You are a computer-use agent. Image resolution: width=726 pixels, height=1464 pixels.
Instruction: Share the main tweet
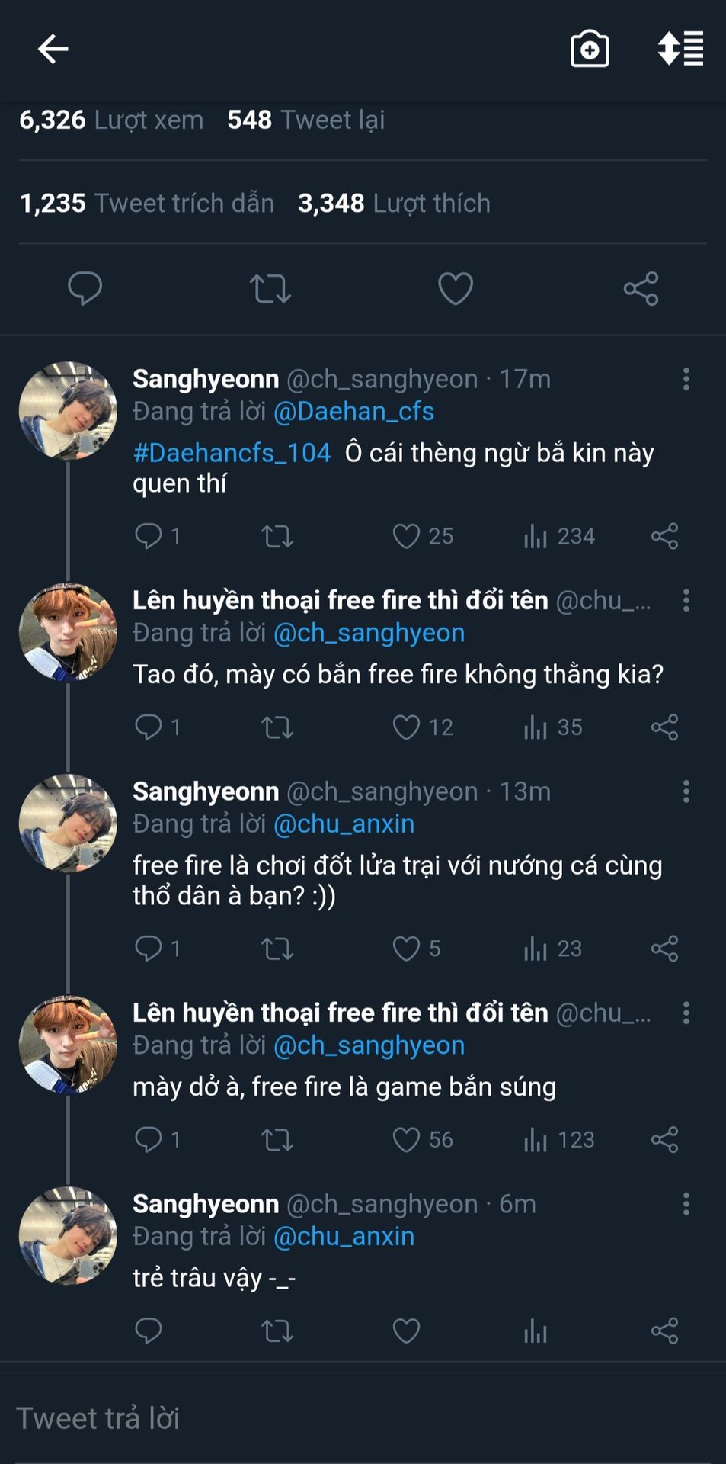641,289
